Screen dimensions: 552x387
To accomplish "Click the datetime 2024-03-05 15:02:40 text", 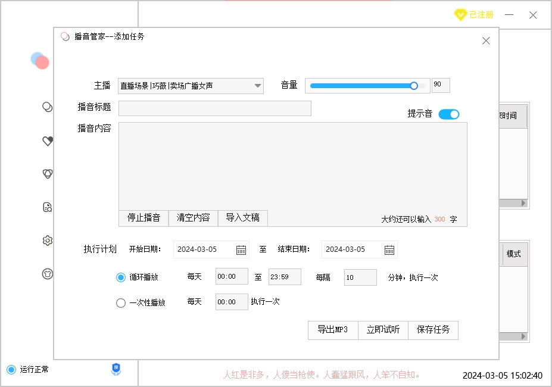I will pos(503,375).
